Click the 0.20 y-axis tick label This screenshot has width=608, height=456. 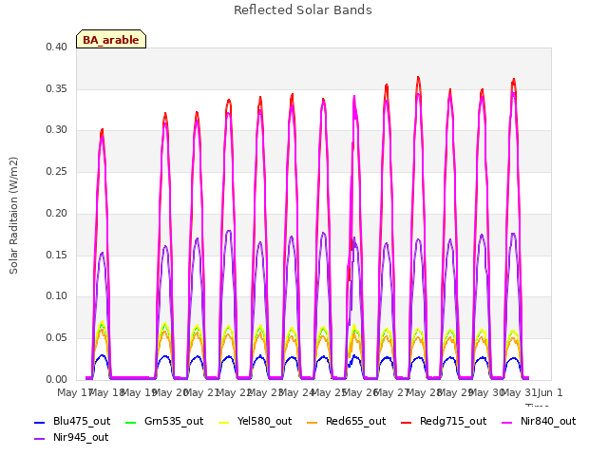point(57,213)
